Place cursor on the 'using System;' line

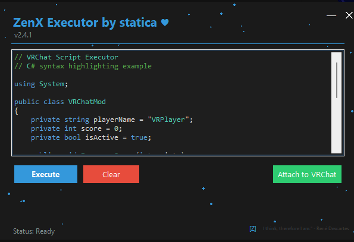pyautogui.click(x=41, y=84)
